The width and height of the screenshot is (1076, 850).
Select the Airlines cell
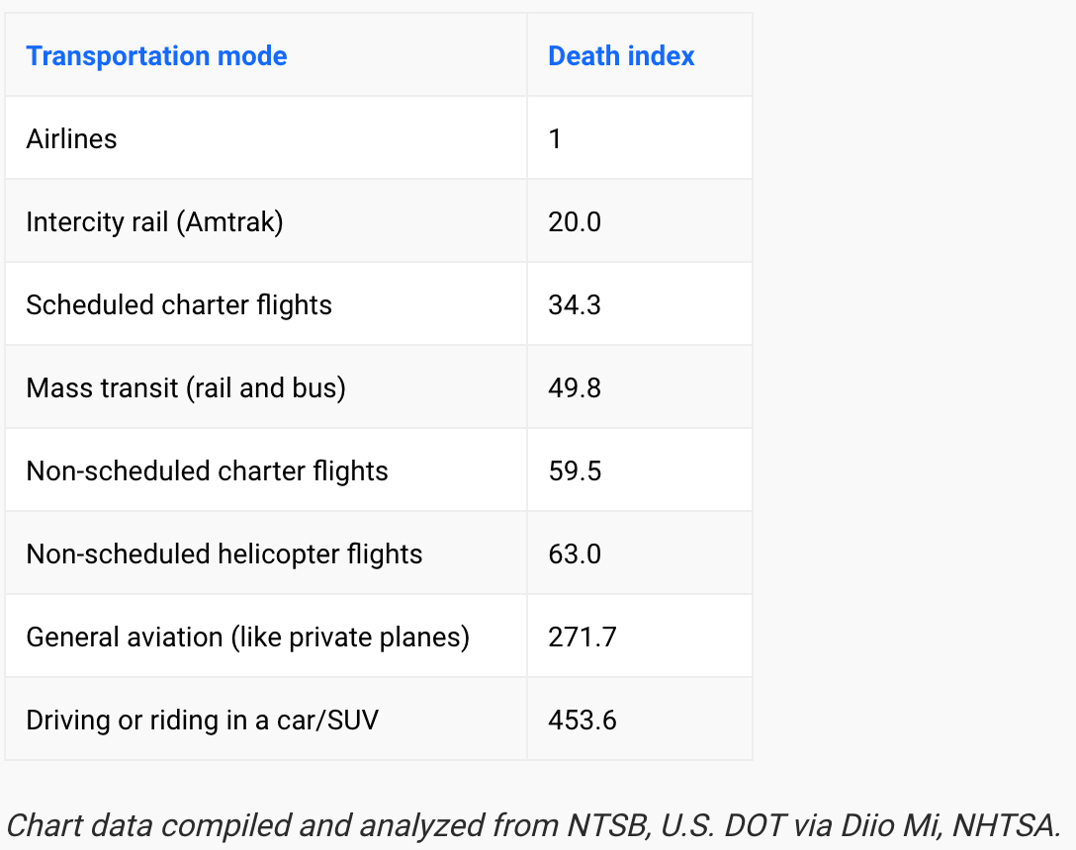pyautogui.click(x=71, y=139)
